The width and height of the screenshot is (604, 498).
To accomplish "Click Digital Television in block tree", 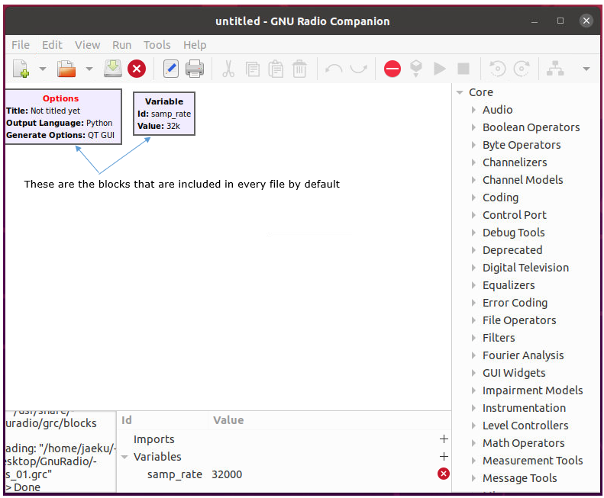I will click(x=525, y=268).
